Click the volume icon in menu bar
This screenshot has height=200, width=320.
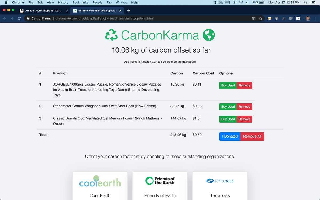pos(247,2)
